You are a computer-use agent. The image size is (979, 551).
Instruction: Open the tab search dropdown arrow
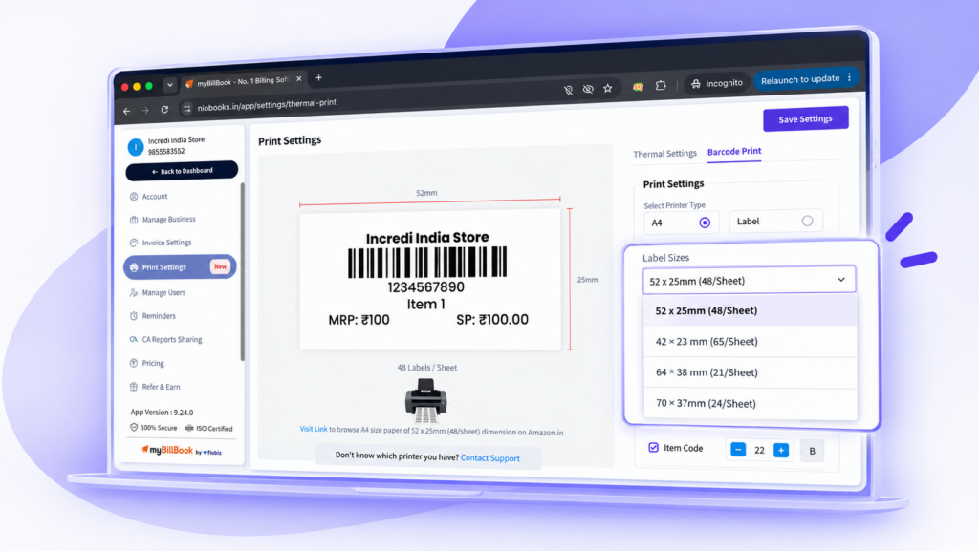coord(170,85)
